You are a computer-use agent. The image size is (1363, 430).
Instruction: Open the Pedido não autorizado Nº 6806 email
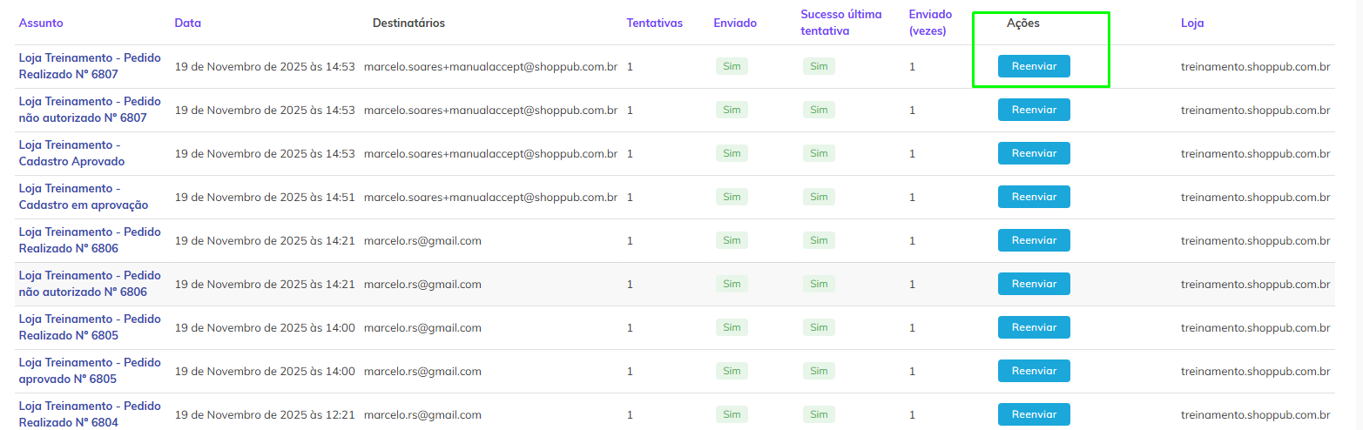[x=90, y=284]
